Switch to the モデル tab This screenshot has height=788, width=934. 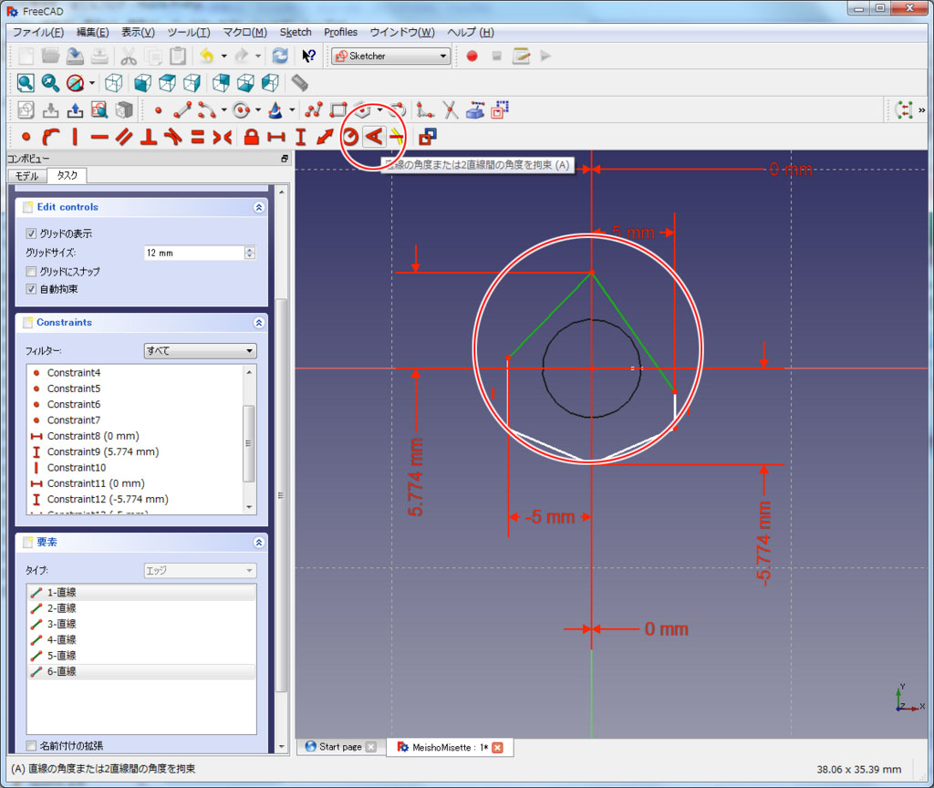pos(26,175)
